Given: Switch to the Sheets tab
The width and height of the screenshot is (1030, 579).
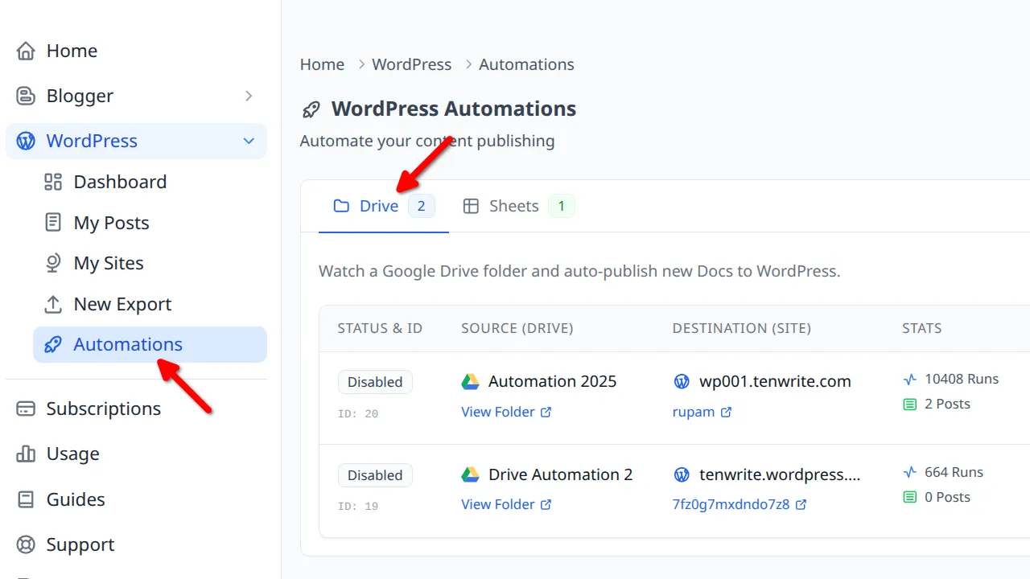Looking at the screenshot, I should pyautogui.click(x=513, y=206).
